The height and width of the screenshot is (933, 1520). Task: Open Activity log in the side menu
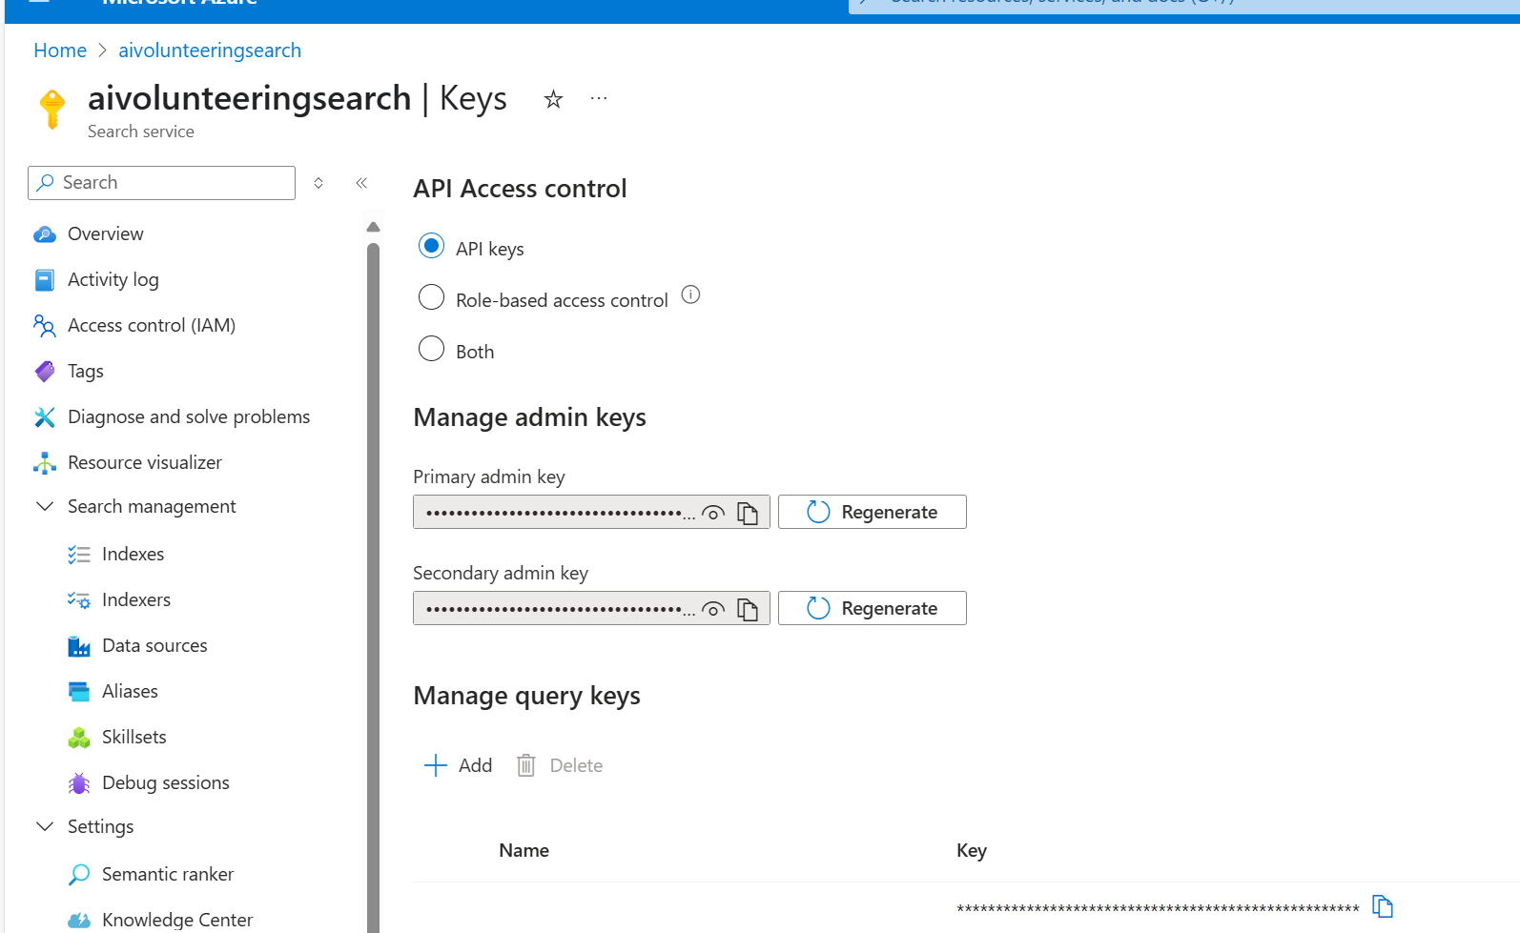point(113,280)
